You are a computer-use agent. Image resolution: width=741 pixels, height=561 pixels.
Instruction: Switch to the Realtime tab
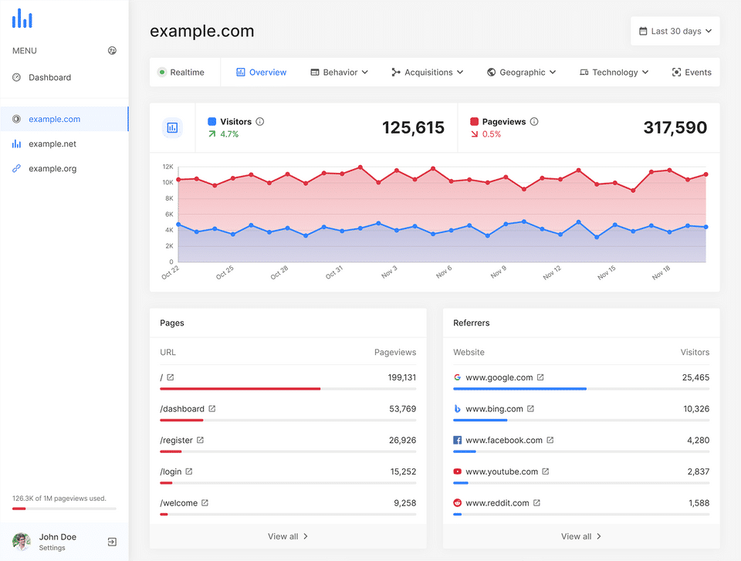point(181,73)
